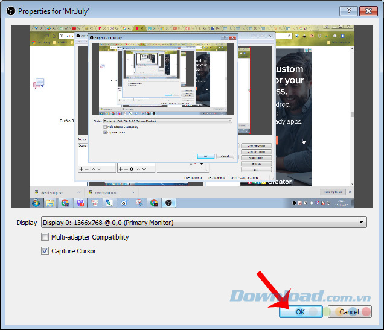This screenshot has width=384, height=330.
Task: Click the OBS icon in the previewed taskbar
Action: click(170, 203)
